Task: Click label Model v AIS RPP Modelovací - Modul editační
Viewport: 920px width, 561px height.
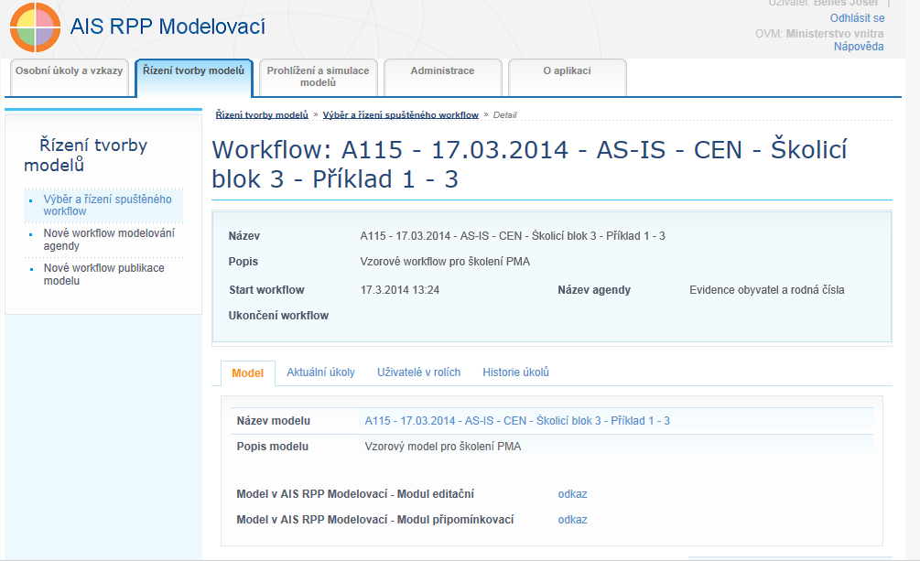Action: coord(355,494)
